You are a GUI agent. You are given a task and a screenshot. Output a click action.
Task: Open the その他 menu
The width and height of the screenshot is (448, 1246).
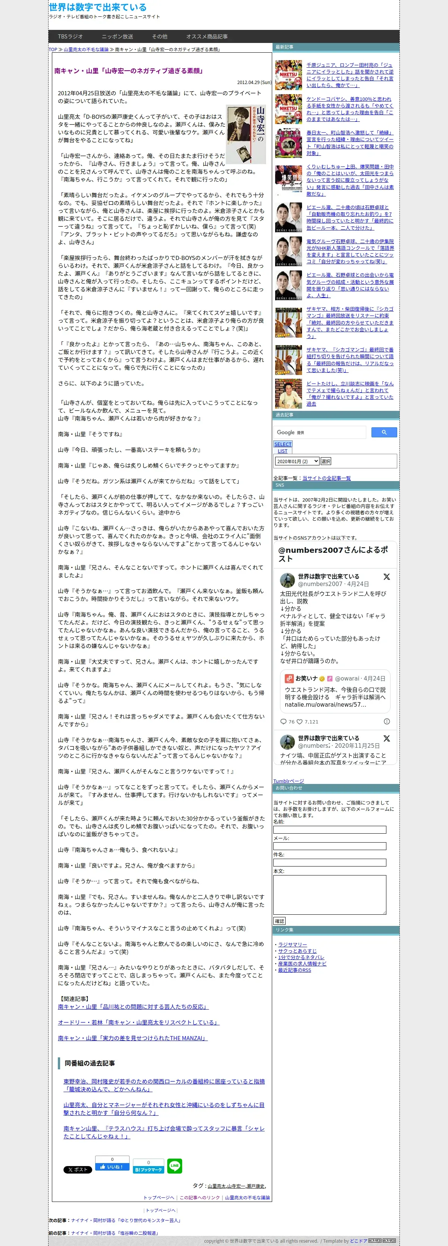tap(159, 36)
